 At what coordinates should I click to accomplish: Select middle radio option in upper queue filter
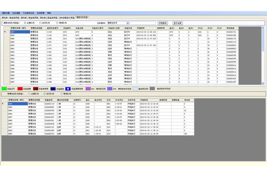click(x=41, y=23)
